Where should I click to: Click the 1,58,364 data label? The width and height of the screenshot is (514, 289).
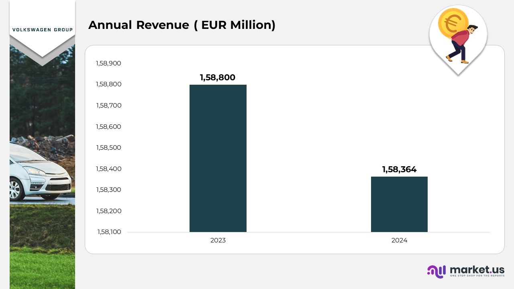click(x=399, y=169)
